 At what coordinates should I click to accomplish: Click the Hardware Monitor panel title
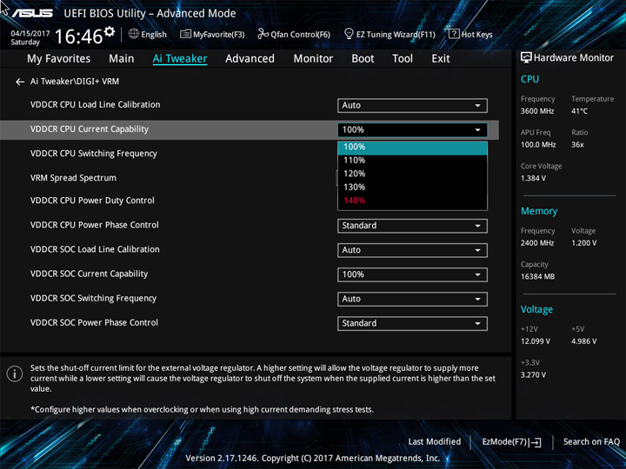(x=573, y=58)
